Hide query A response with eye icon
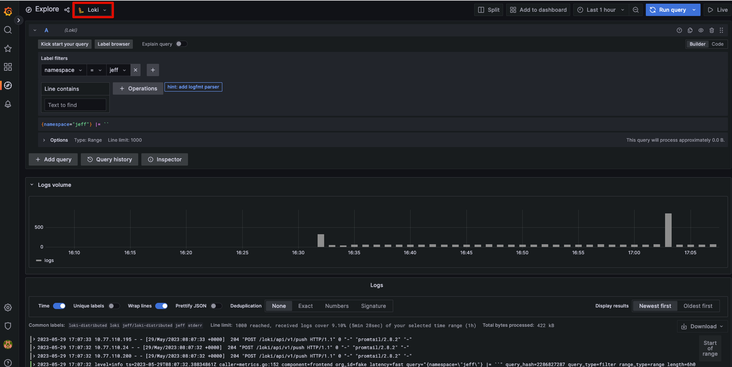This screenshot has height=367, width=732. pyautogui.click(x=701, y=30)
